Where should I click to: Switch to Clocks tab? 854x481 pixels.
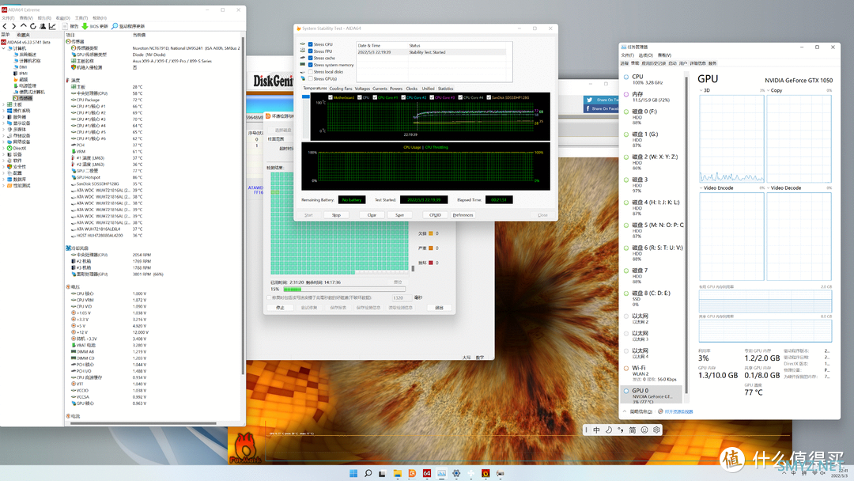coord(412,89)
